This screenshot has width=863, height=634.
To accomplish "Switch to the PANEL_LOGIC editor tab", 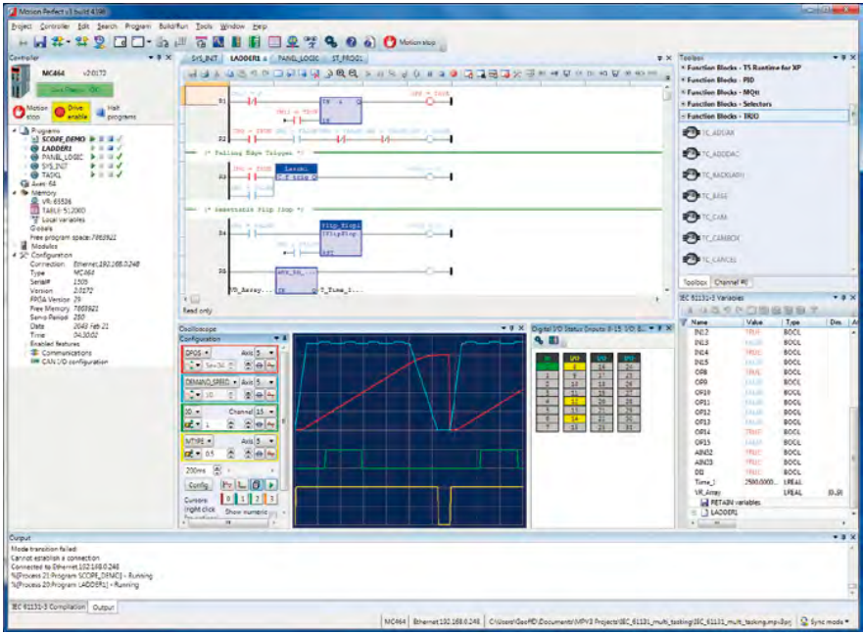I will 298,58.
